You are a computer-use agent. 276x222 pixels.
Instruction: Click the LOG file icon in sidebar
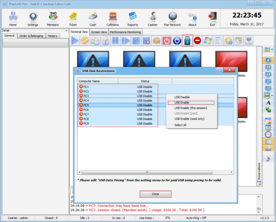[x=268, y=148]
